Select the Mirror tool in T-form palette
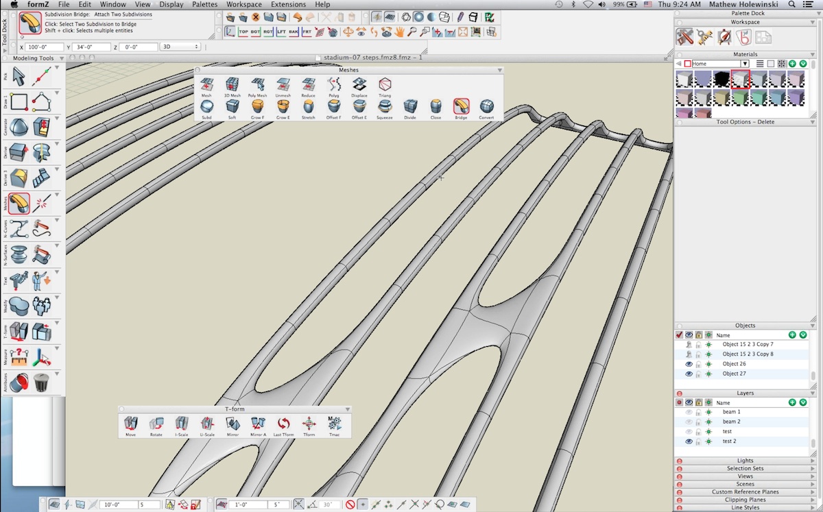This screenshot has height=512, width=823. [232, 422]
